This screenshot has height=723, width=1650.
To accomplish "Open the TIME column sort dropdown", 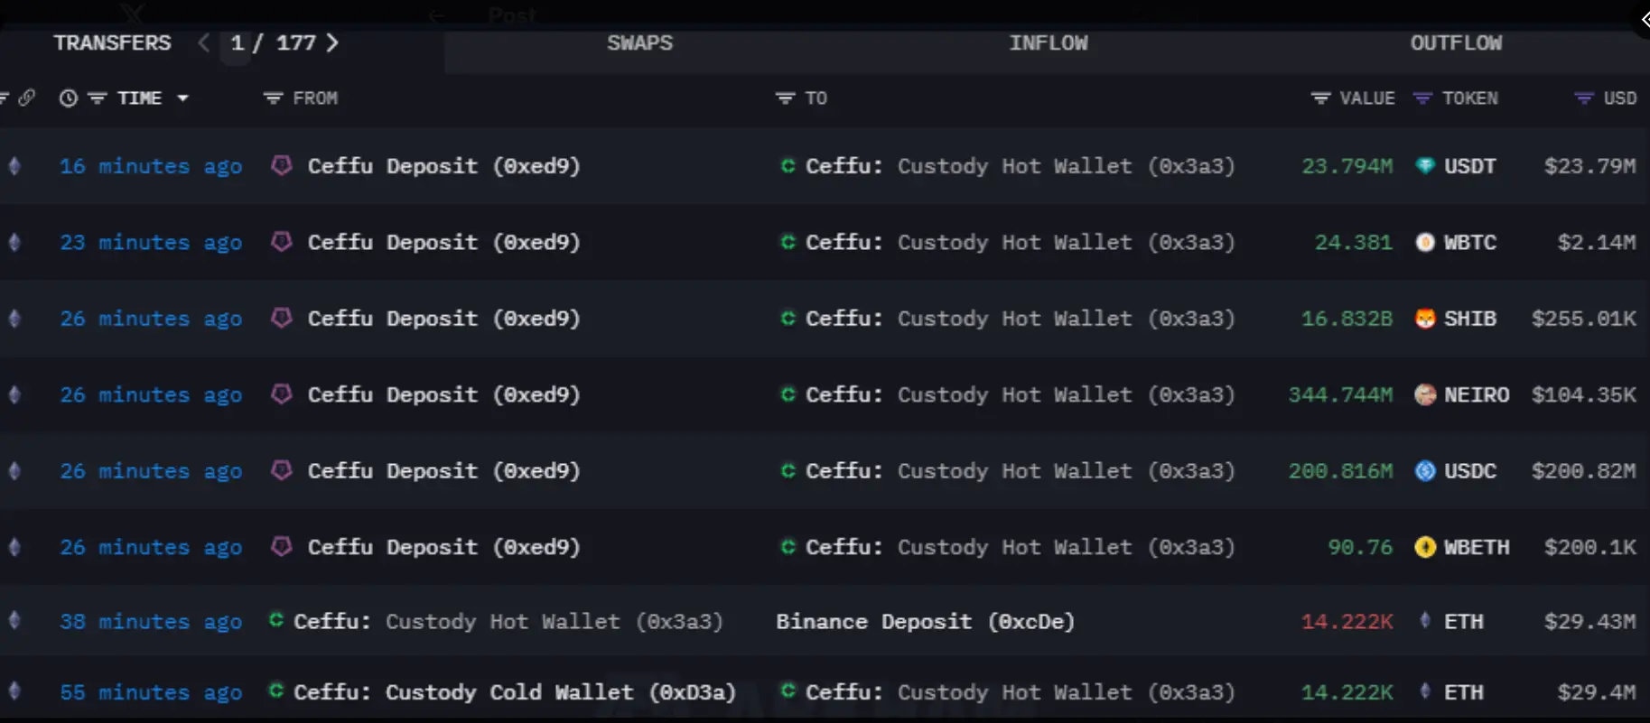I will (x=184, y=98).
